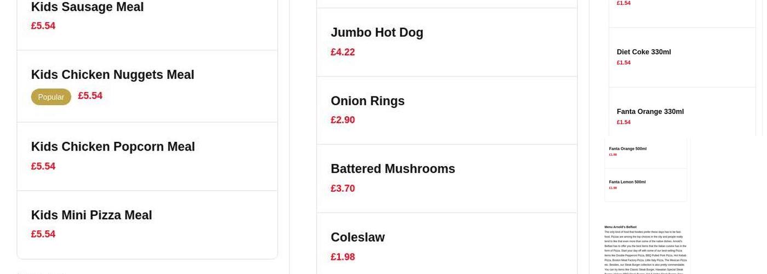Add the Kids Mini Pizza Meal
Image resolution: width=767 pixels, height=274 pixels.
point(91,215)
